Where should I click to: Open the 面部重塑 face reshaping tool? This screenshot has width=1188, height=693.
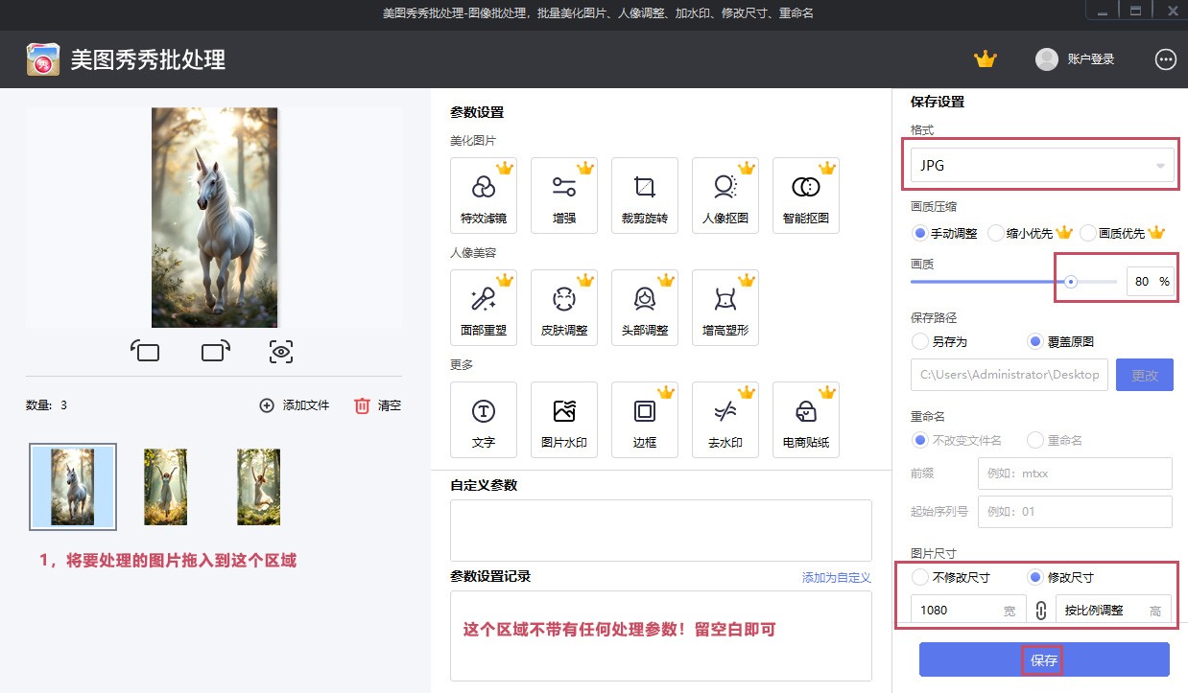484,307
